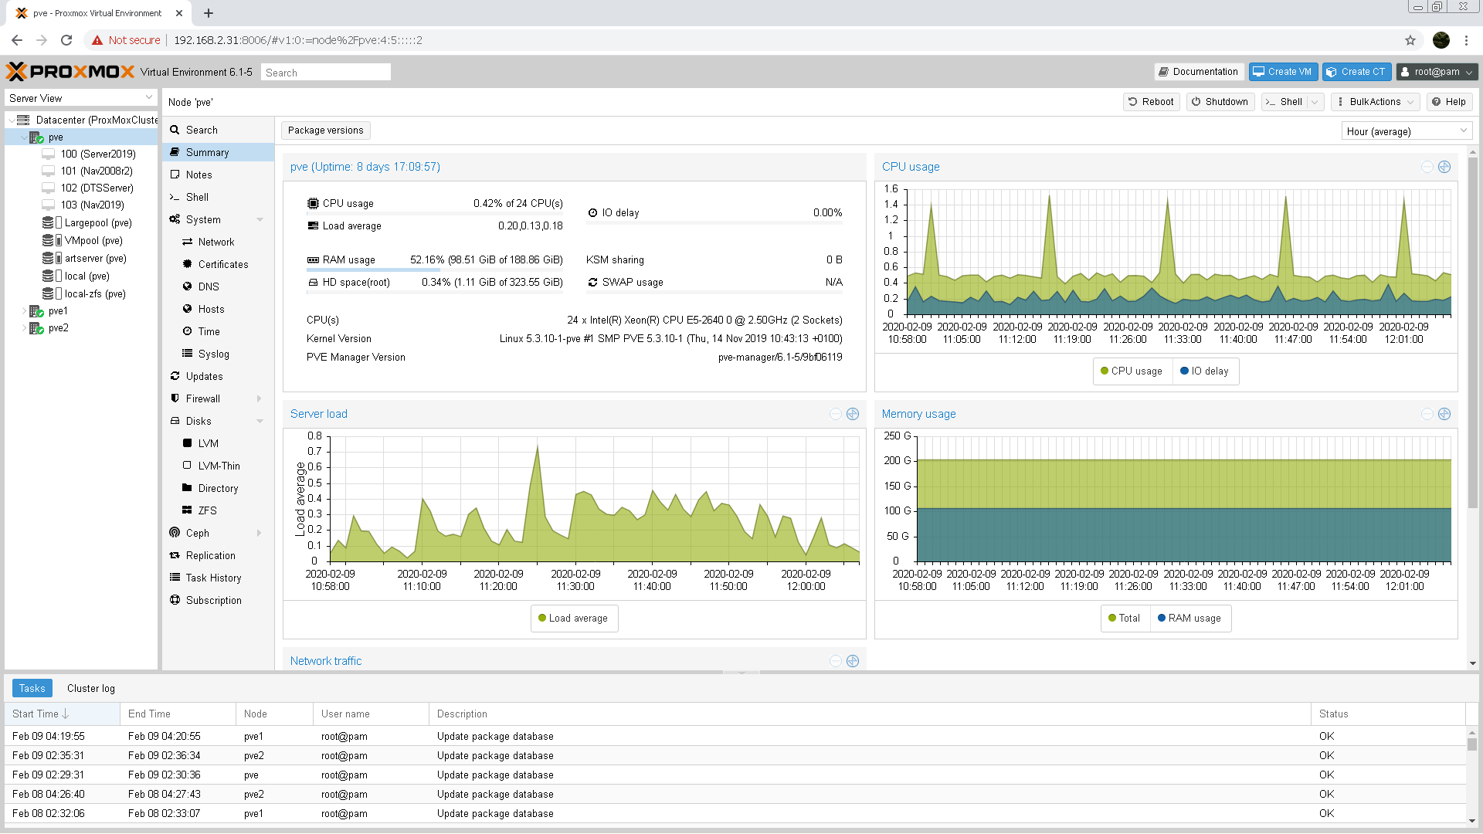The width and height of the screenshot is (1483, 834).
Task: Open Bulk Actions dropdown
Action: point(1375,102)
